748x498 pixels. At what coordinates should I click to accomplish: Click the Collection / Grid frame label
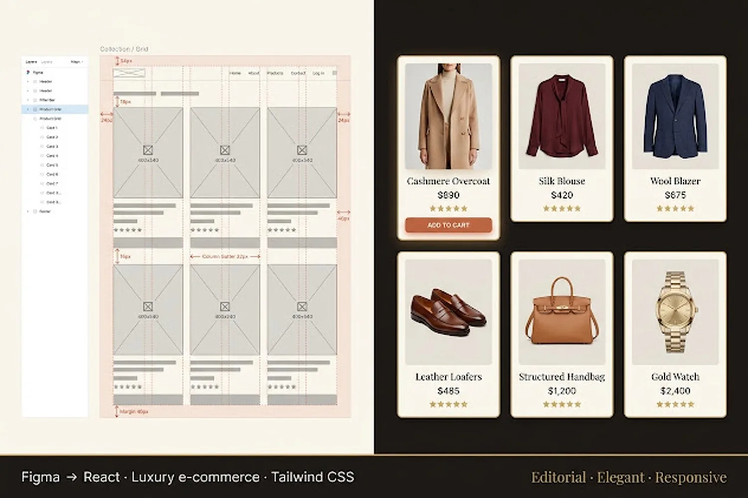pyautogui.click(x=124, y=49)
